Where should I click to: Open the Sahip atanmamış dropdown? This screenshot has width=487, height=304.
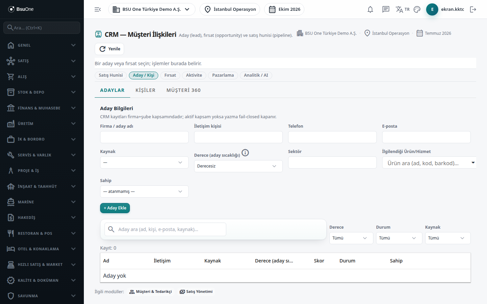click(x=144, y=192)
